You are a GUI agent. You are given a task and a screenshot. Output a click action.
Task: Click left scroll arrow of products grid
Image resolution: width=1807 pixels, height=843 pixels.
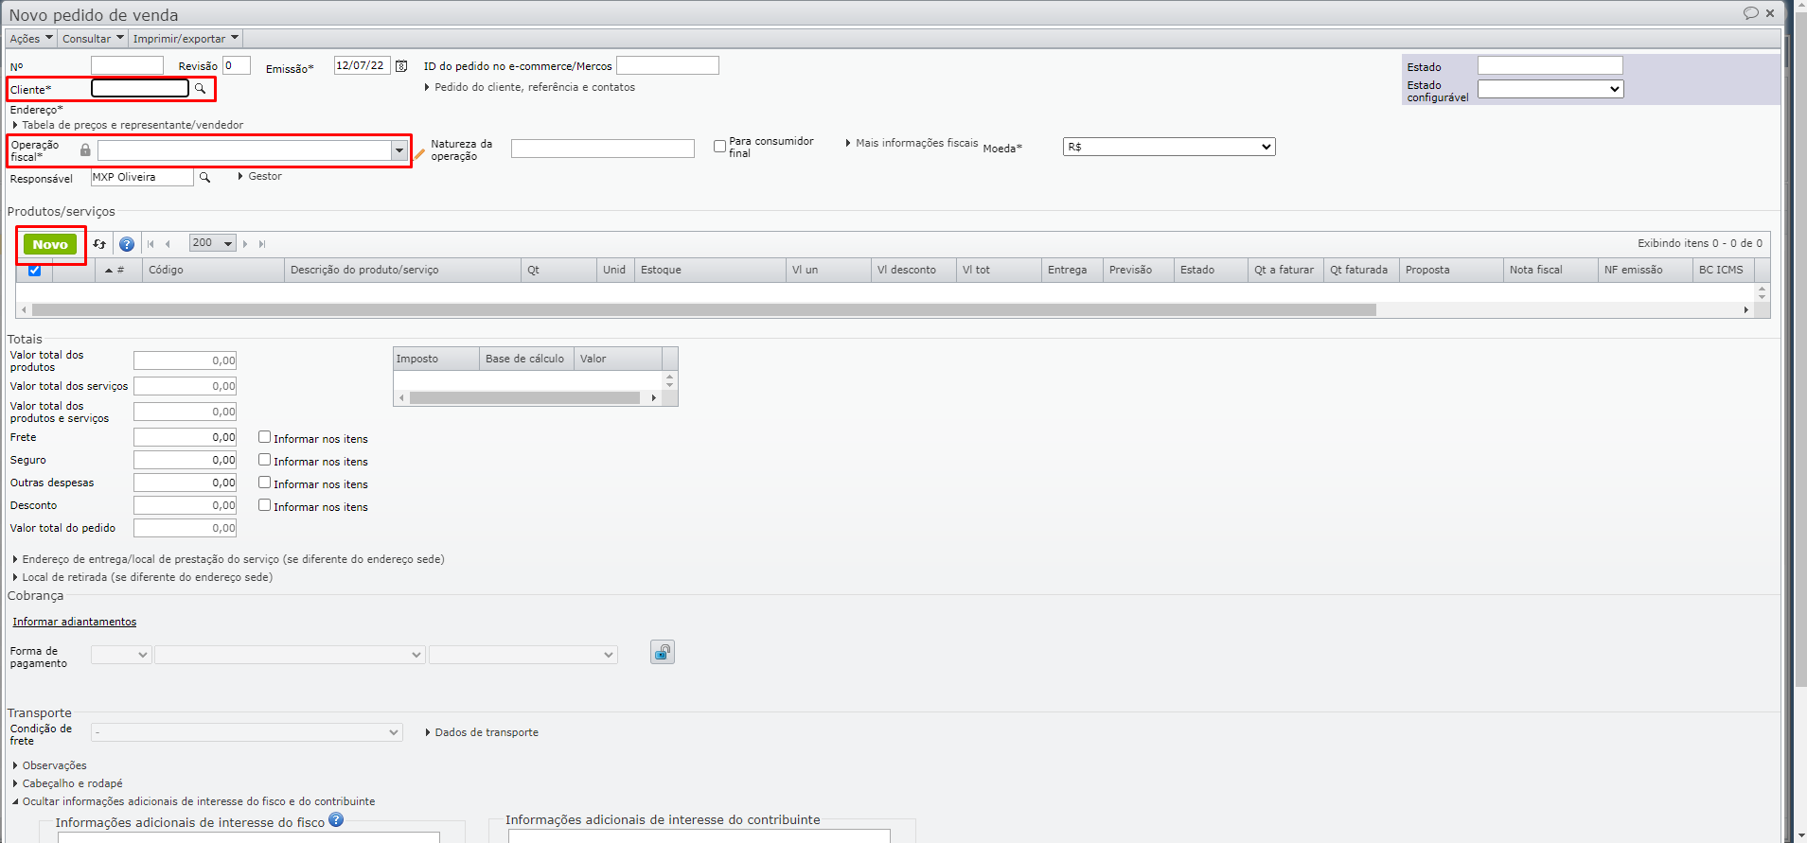click(x=24, y=310)
